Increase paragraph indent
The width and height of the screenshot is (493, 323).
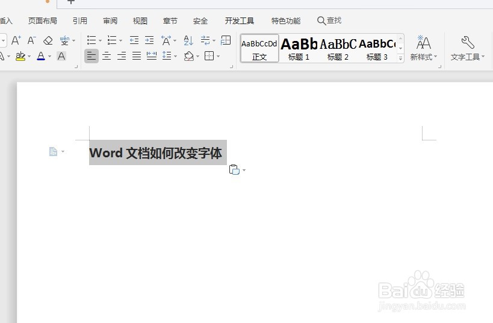click(x=149, y=40)
